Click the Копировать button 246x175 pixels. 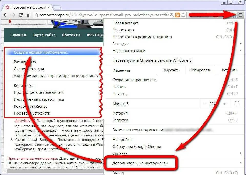pyautogui.click(x=200, y=70)
